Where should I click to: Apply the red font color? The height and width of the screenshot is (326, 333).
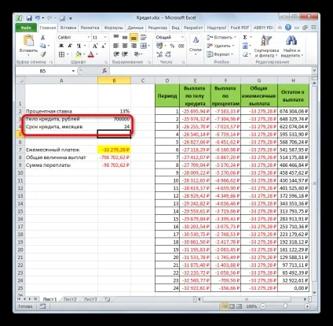91,54
